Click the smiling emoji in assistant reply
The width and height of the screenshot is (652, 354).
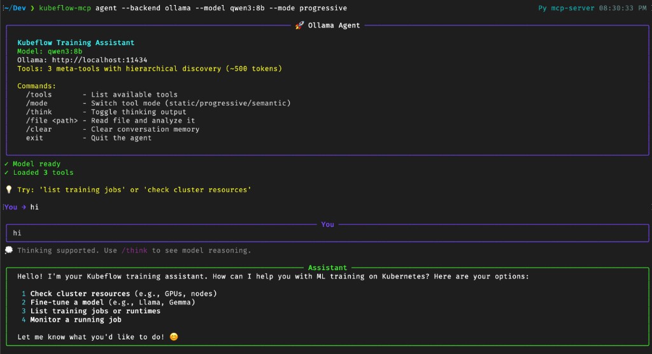pyautogui.click(x=174, y=337)
